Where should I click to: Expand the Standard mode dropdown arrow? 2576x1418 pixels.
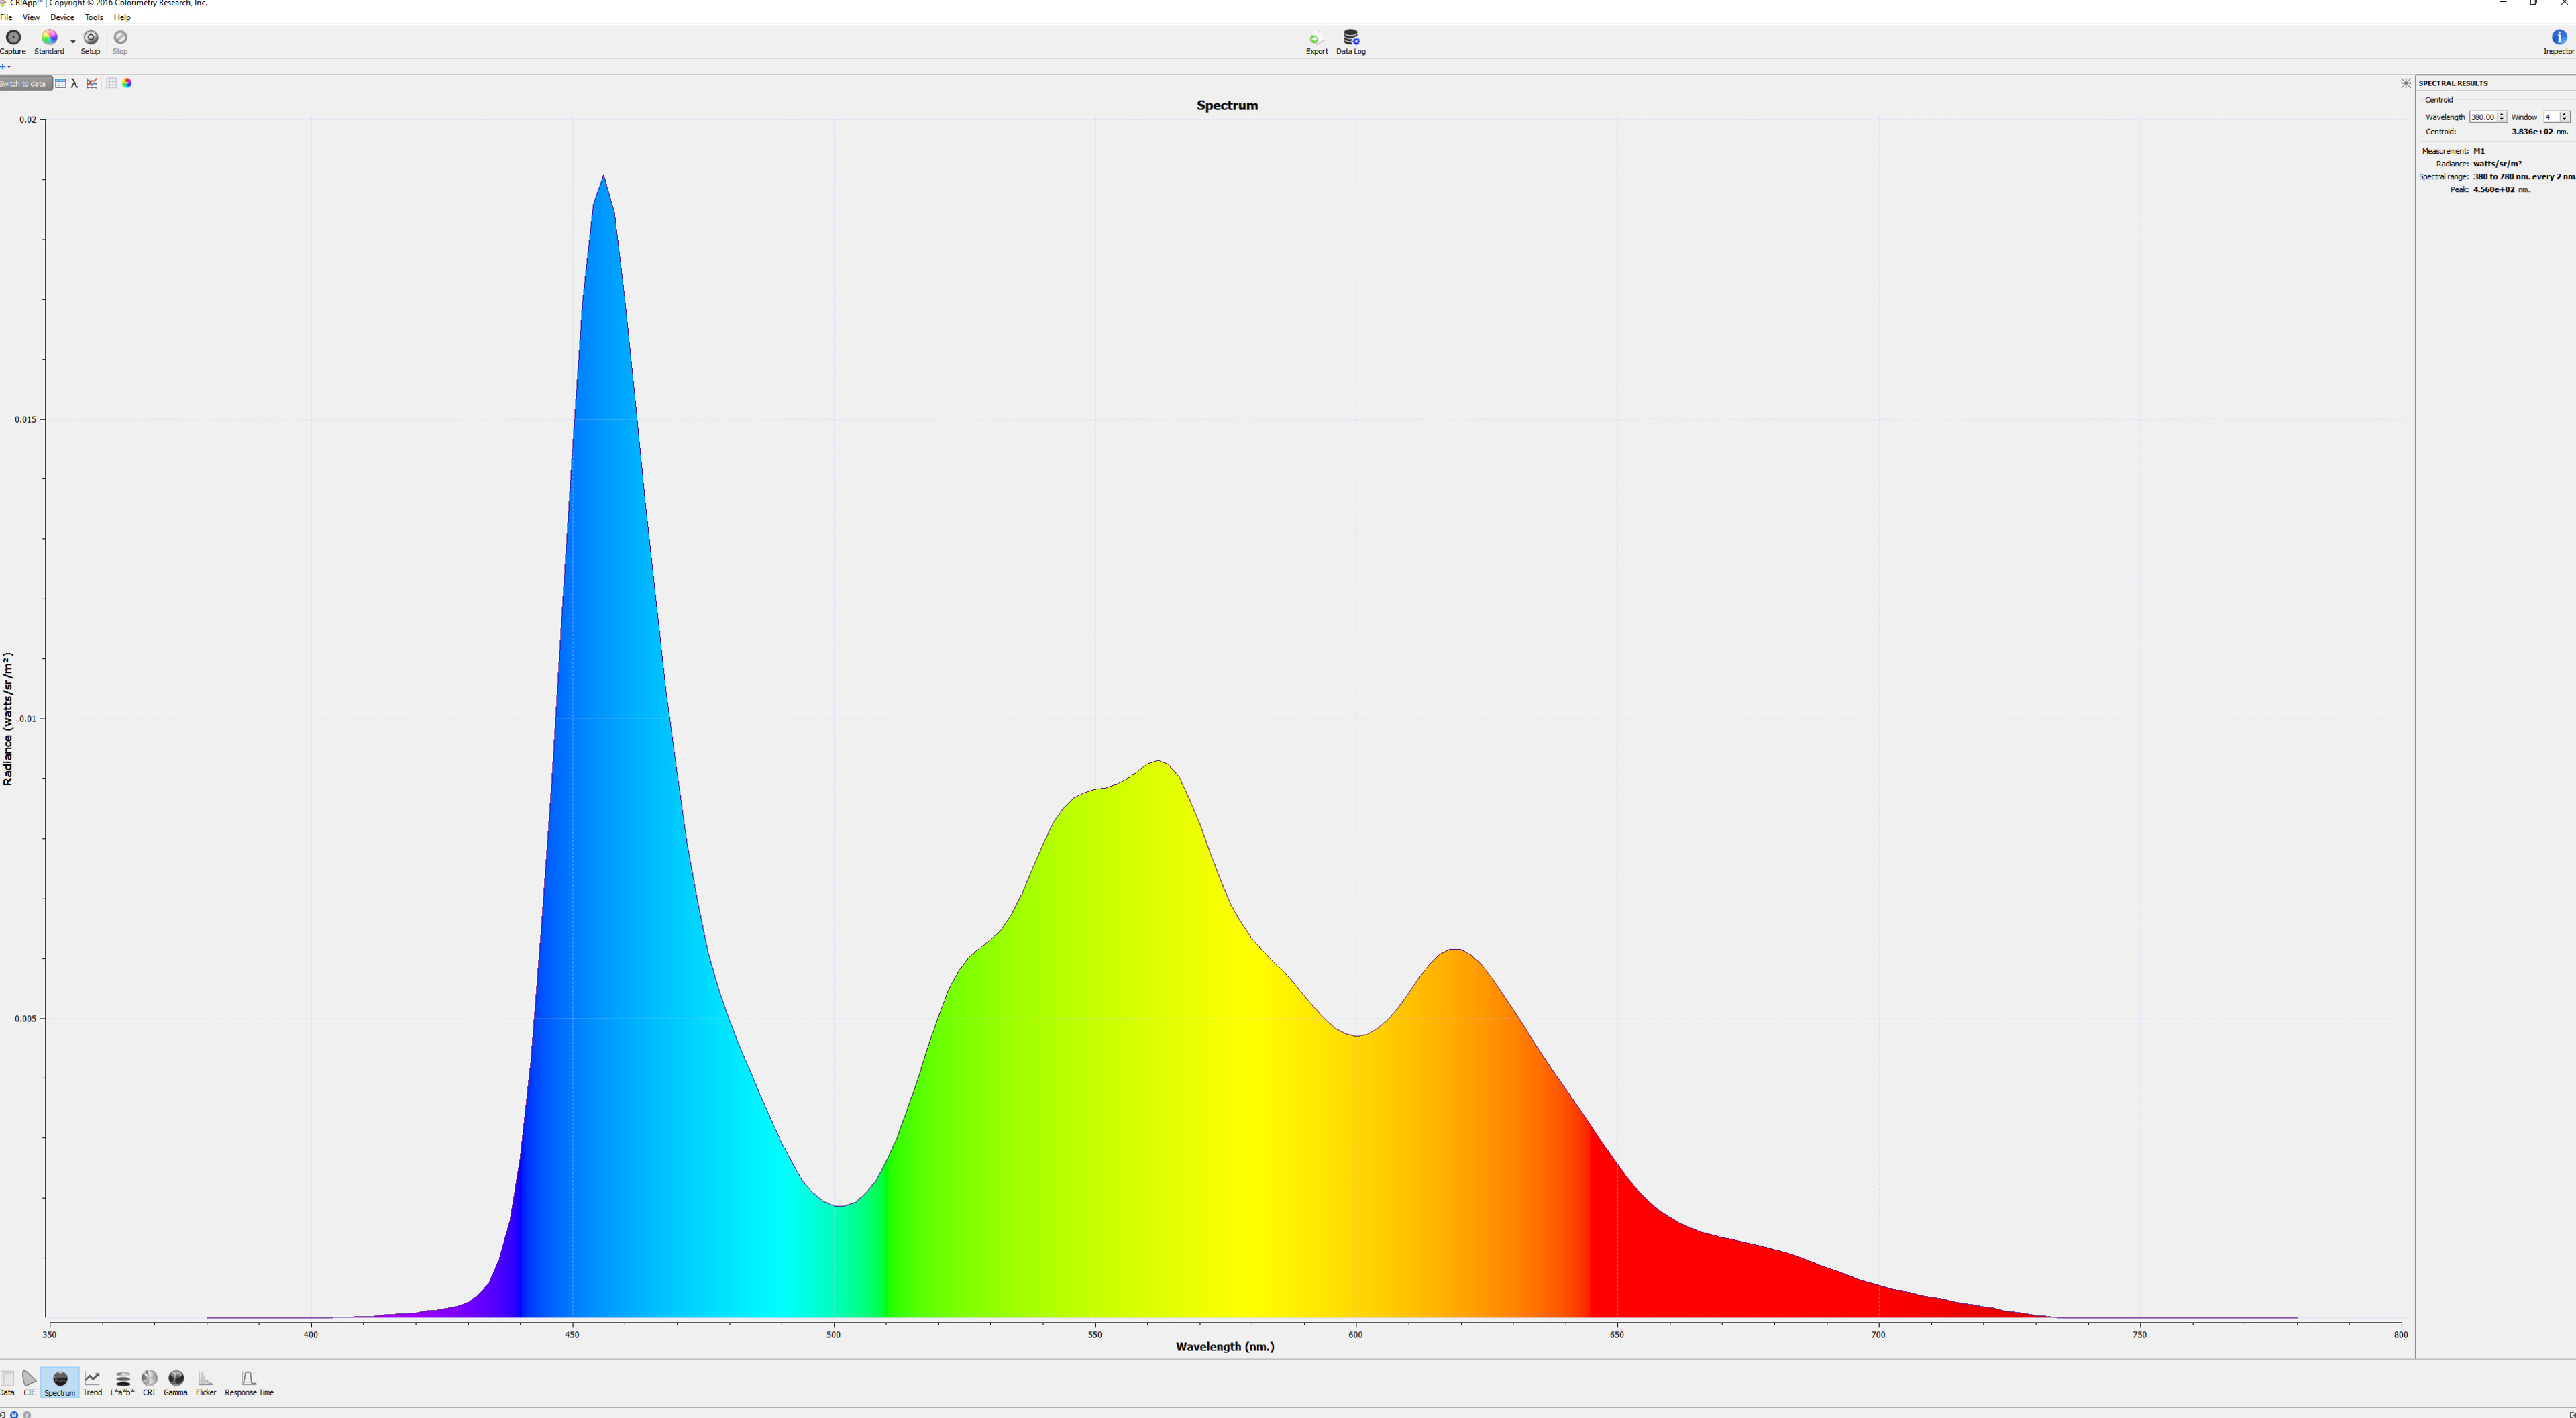pyautogui.click(x=73, y=42)
